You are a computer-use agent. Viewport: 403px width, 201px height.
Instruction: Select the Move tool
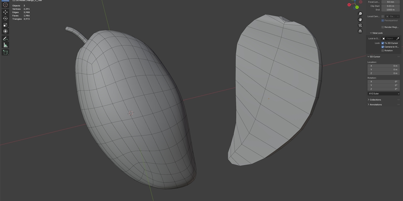click(x=5, y=12)
